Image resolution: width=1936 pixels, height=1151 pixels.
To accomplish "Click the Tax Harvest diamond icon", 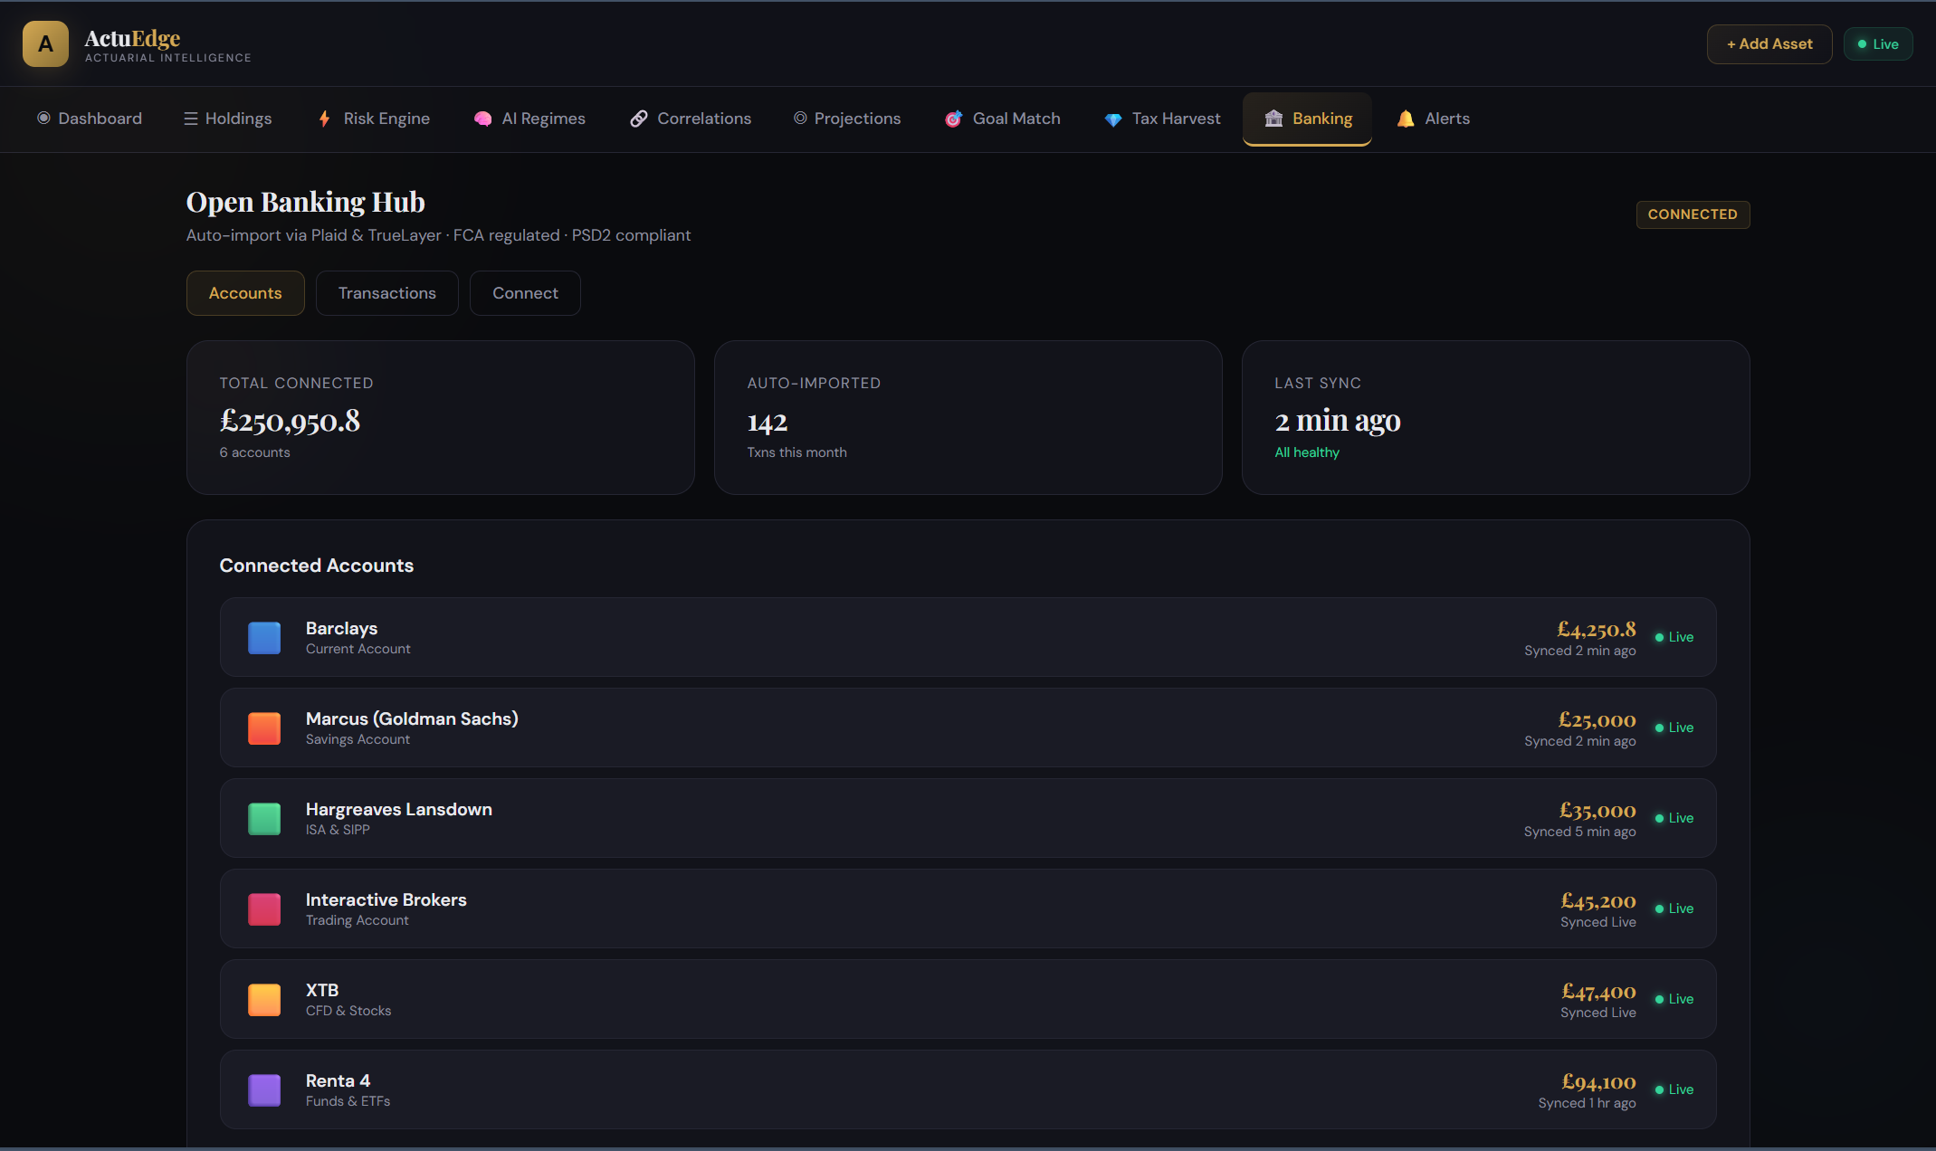I will pyautogui.click(x=1112, y=119).
